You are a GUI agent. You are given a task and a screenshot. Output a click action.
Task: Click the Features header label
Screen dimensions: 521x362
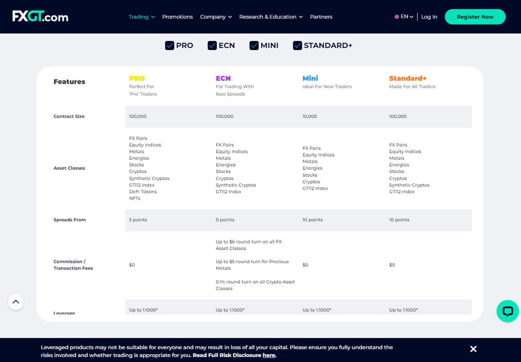coord(69,82)
